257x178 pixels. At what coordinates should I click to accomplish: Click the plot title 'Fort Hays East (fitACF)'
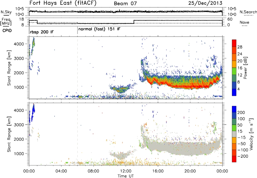[x=63, y=3]
